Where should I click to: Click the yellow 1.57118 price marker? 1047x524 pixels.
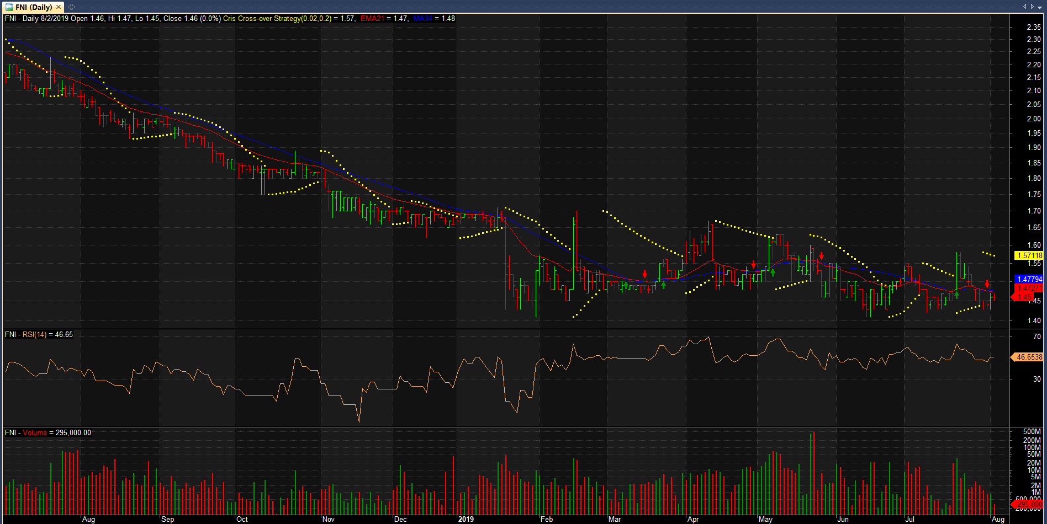tap(1029, 255)
